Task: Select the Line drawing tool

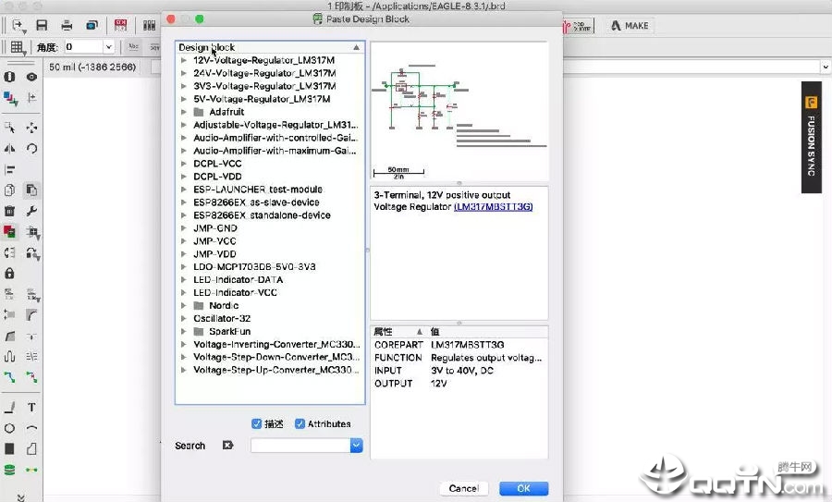Action: click(9, 408)
